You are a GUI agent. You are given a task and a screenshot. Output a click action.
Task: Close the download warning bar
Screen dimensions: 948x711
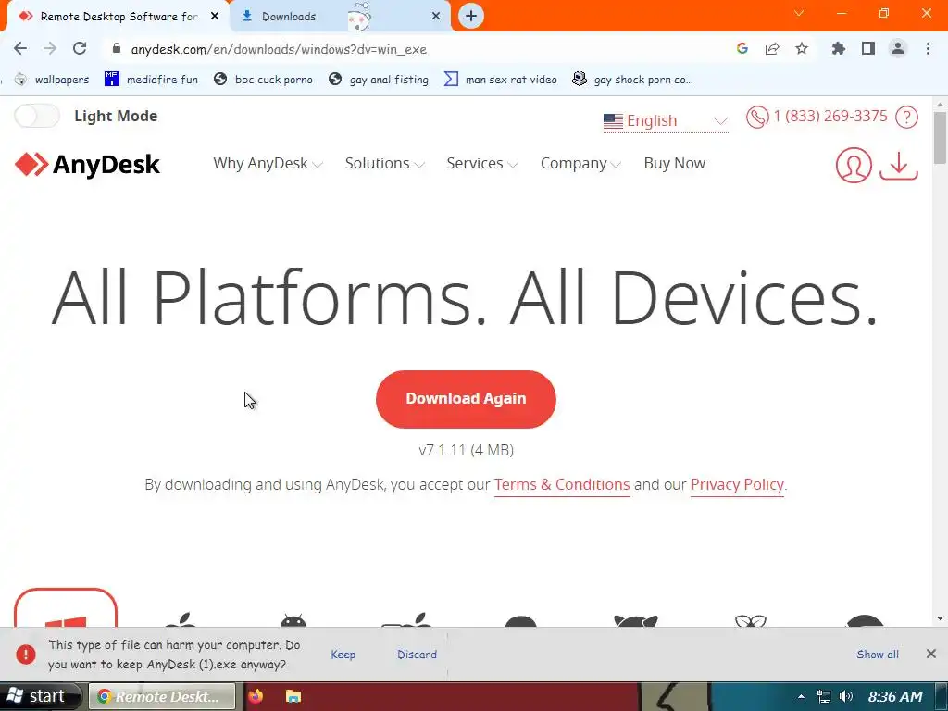click(931, 654)
